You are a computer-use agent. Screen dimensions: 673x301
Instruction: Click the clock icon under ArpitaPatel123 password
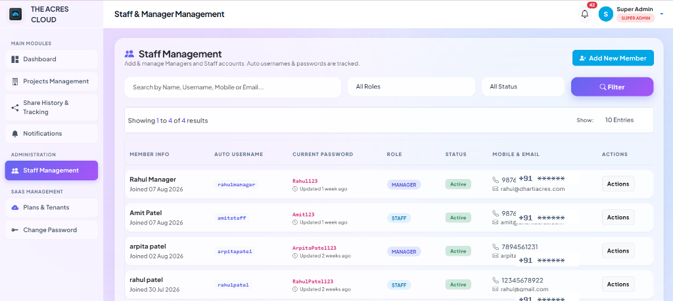click(295, 256)
